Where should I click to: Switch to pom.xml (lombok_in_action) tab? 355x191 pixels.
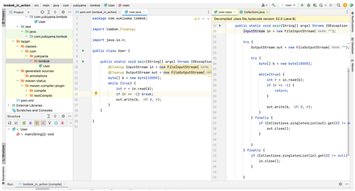(x=98, y=12)
